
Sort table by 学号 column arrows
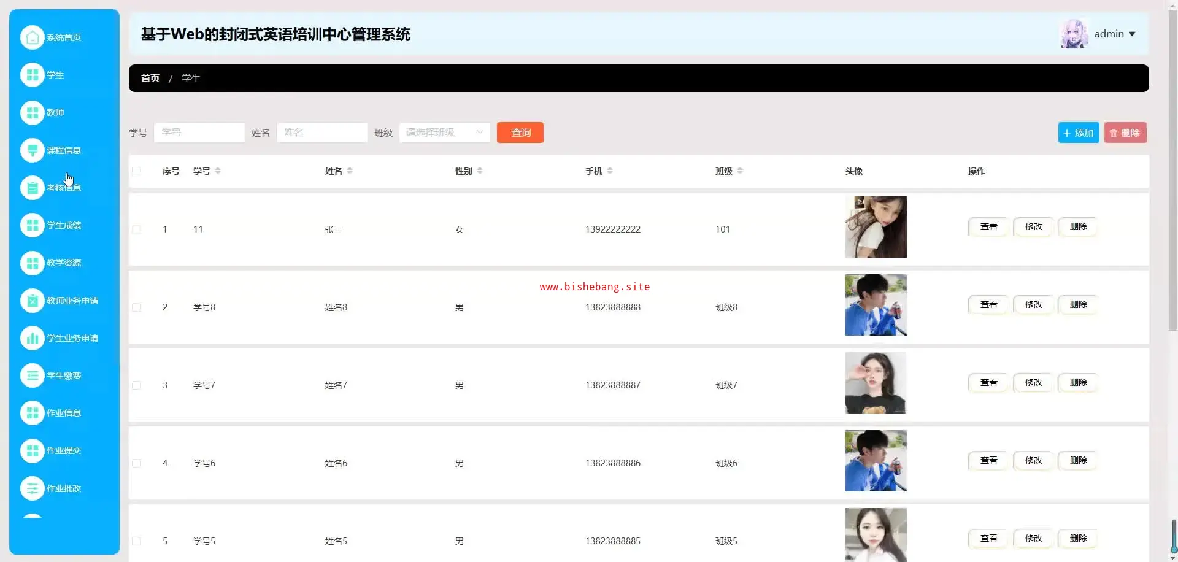[x=218, y=171]
